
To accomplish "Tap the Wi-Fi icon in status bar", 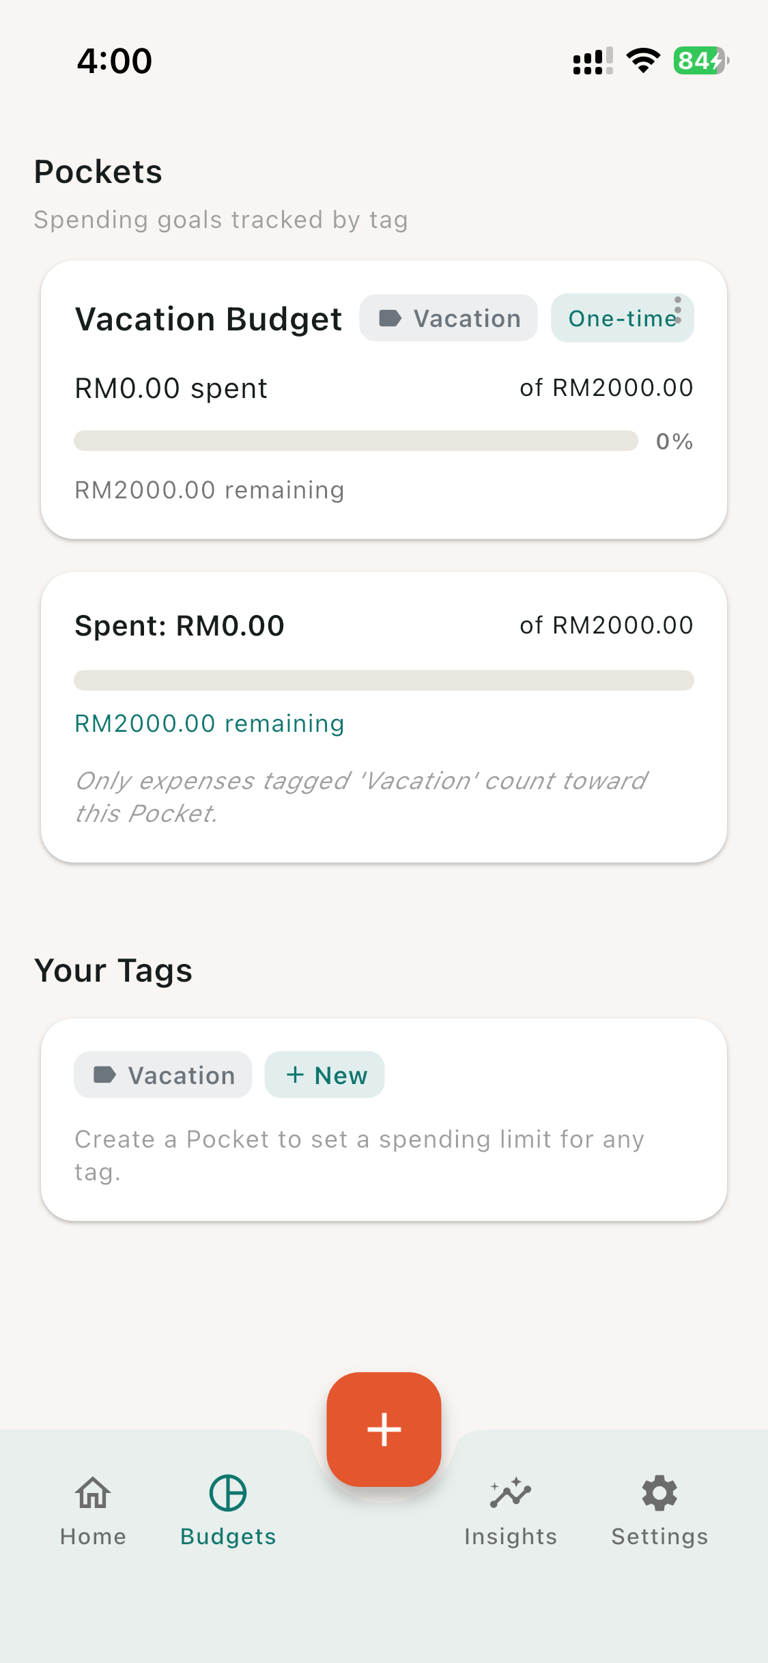I will 643,61.
